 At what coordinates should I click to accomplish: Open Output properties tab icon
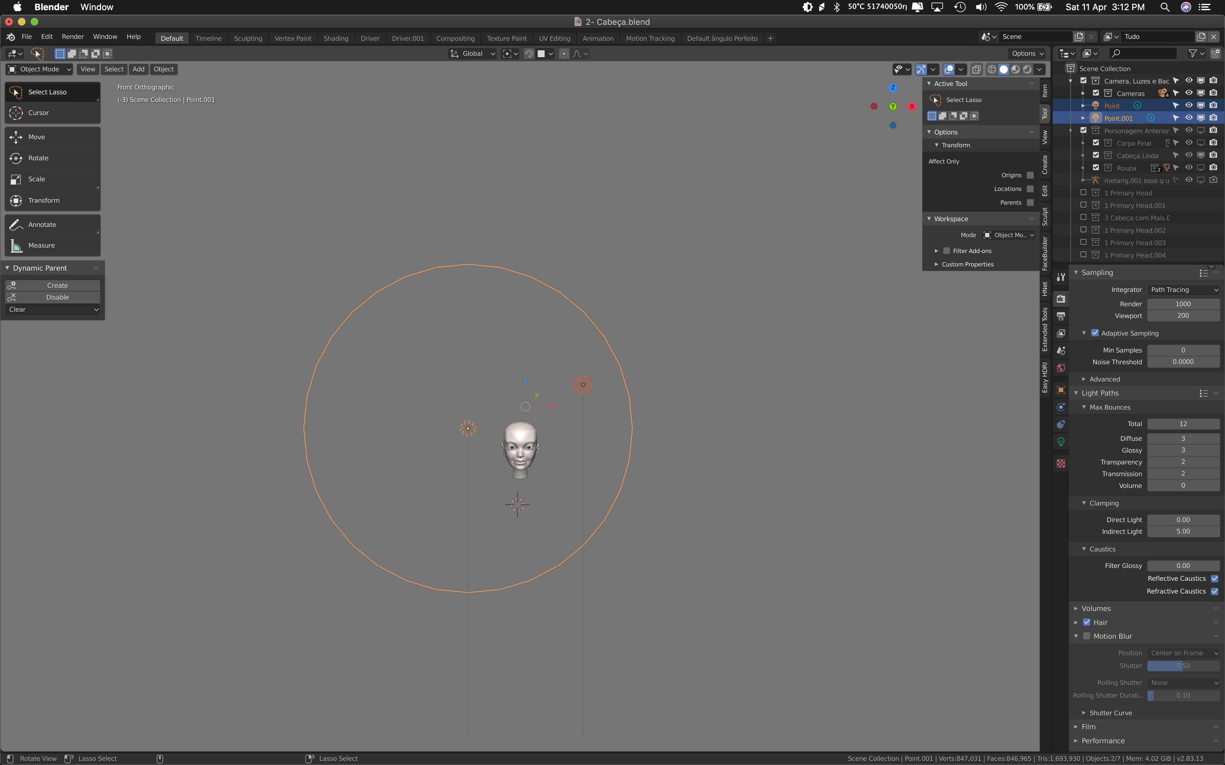tap(1061, 316)
